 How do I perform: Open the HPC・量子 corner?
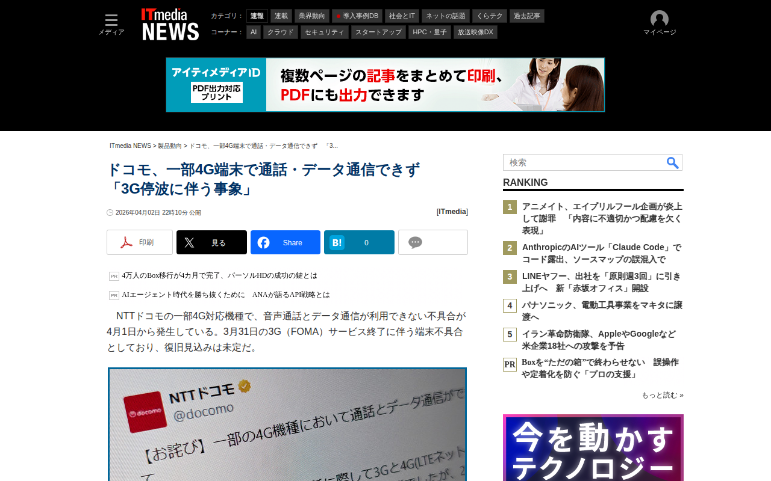pos(429,32)
